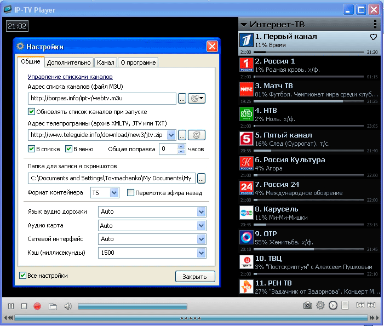Click the M3U channel list address field
The image size is (384, 326).
point(102,99)
